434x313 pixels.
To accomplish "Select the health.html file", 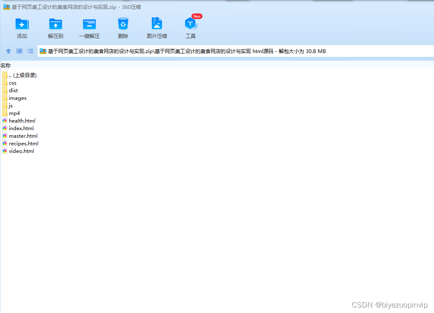I will pos(19,121).
